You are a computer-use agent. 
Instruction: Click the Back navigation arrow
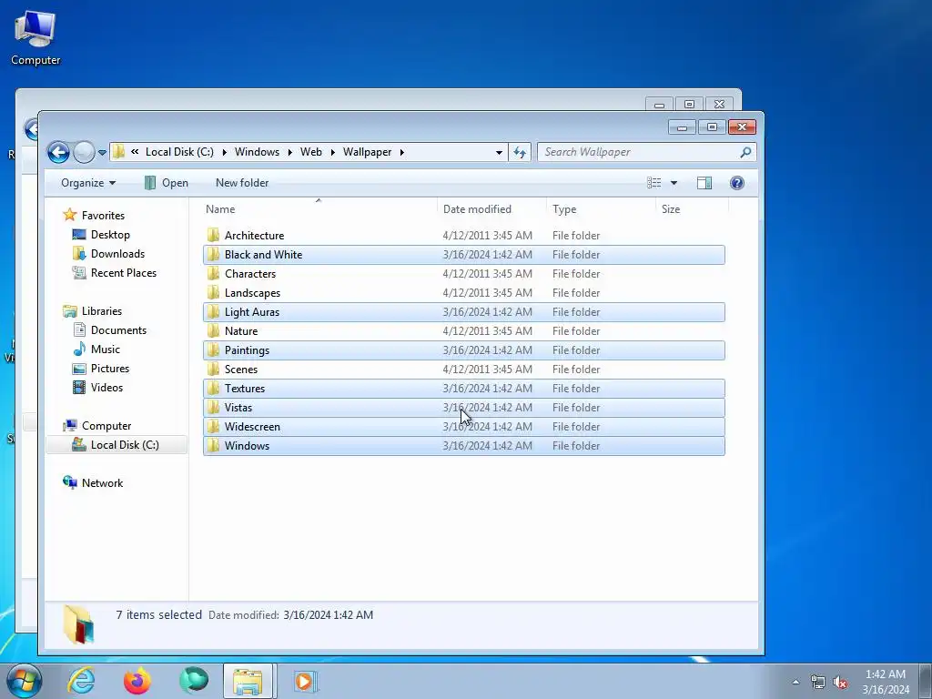(x=58, y=152)
